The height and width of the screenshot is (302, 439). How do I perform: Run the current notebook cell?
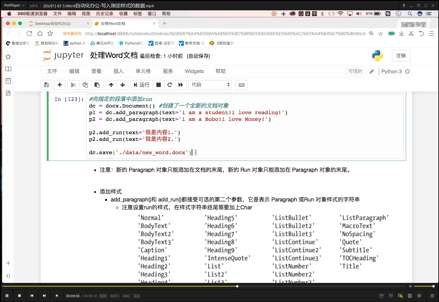142,85
